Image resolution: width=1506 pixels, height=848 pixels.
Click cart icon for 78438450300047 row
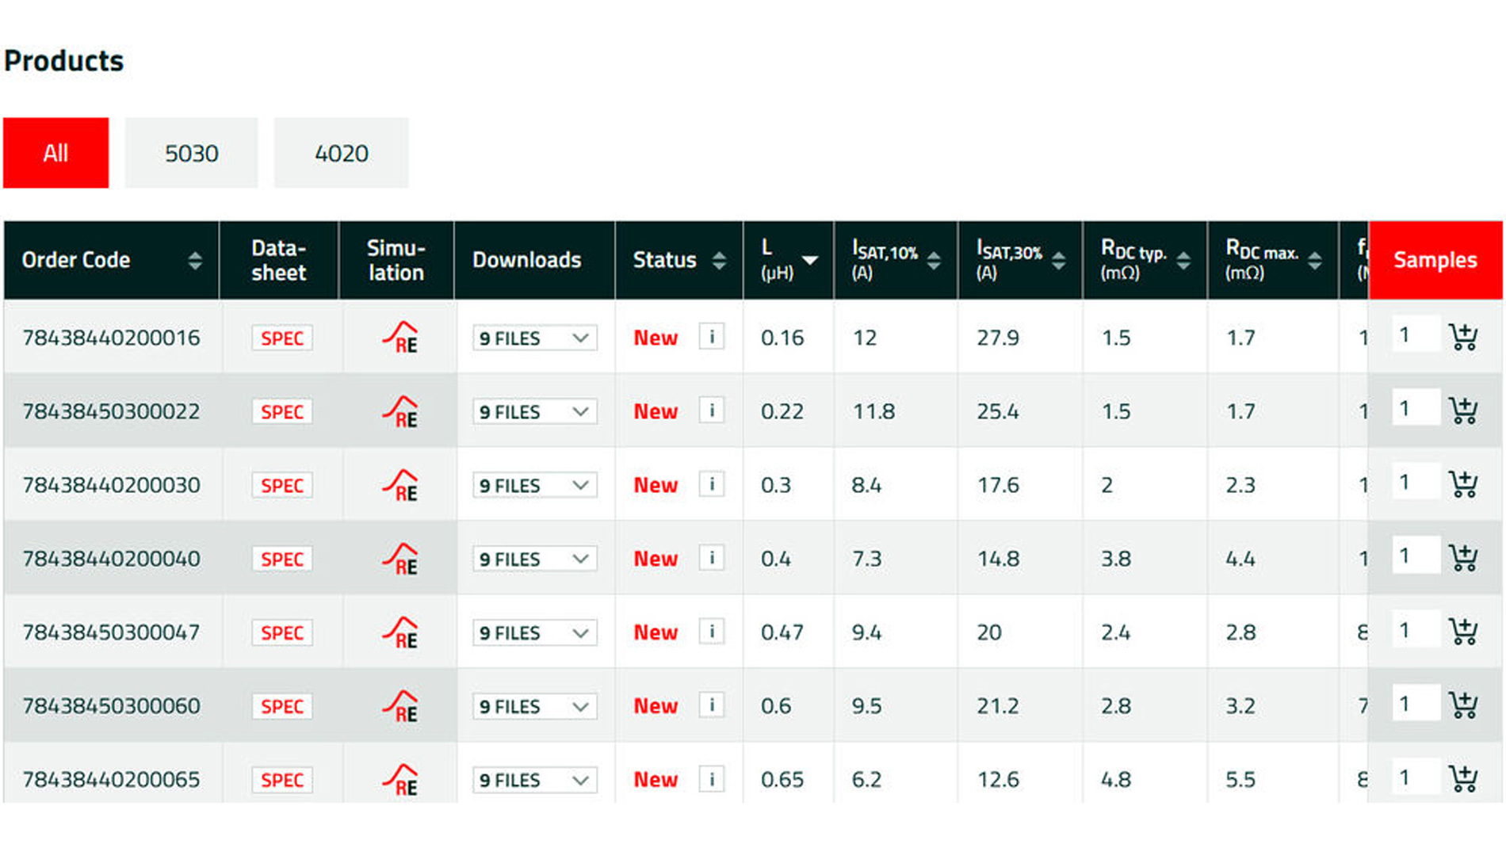(1462, 632)
